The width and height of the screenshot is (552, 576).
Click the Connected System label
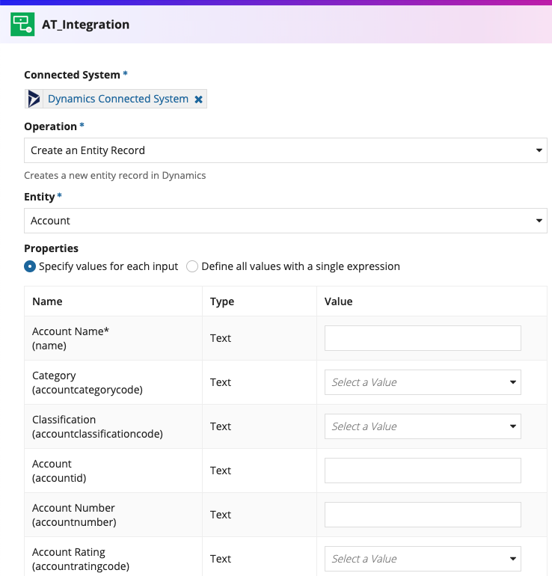(72, 75)
